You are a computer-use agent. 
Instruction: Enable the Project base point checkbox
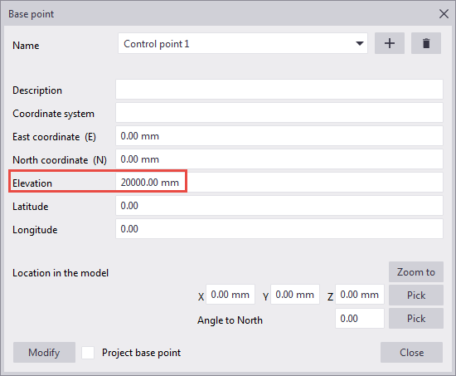coord(88,353)
